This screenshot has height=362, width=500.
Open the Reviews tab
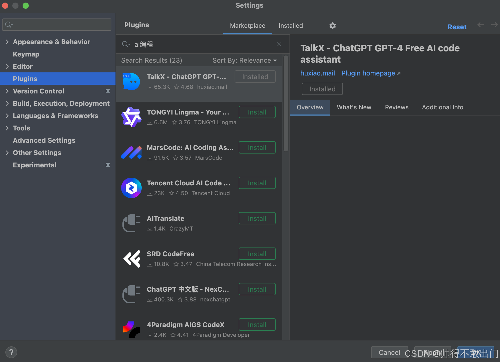397,107
